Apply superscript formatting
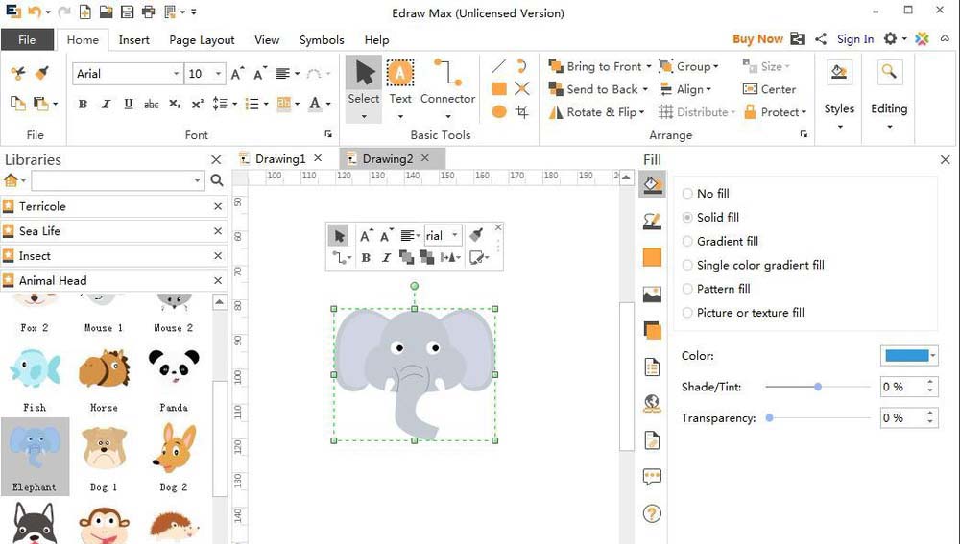 197,104
